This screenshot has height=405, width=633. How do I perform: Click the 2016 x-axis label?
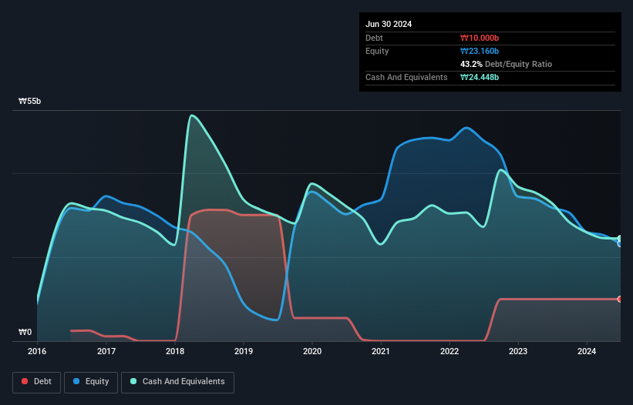[37, 351]
